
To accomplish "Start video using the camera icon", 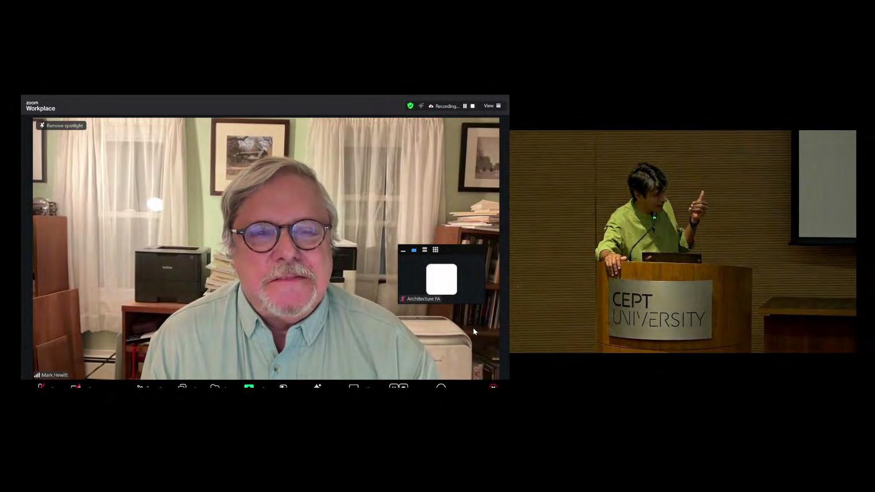I will pos(76,386).
